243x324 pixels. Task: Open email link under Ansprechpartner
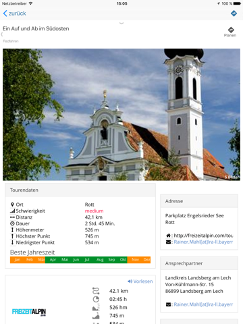(x=203, y=304)
